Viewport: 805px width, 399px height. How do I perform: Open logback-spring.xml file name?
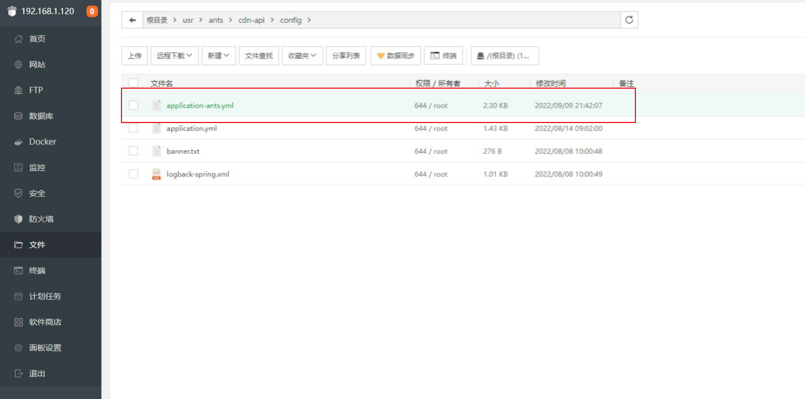coord(198,174)
